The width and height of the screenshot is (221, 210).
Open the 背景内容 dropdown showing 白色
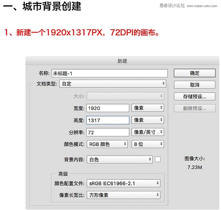pos(120,159)
